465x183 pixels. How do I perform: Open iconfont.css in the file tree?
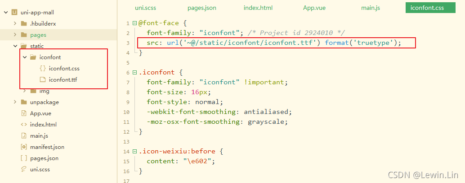click(x=64, y=69)
